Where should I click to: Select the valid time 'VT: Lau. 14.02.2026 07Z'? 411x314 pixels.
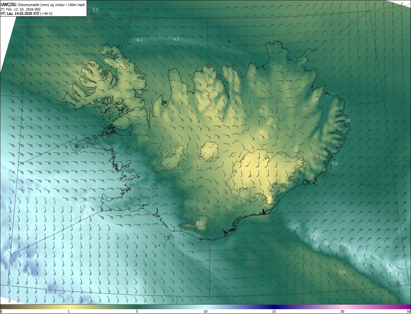click(x=20, y=13)
